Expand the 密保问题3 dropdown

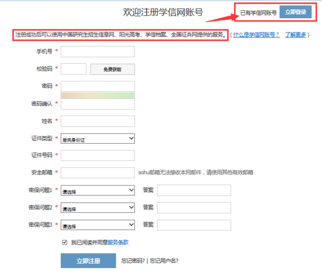[x=98, y=225]
